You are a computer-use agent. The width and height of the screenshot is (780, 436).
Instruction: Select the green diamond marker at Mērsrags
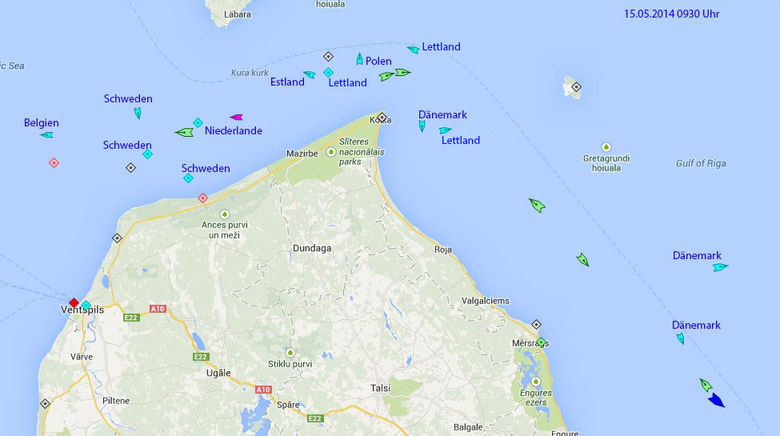(541, 342)
